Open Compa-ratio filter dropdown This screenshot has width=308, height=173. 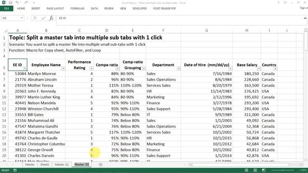tap(117, 68)
